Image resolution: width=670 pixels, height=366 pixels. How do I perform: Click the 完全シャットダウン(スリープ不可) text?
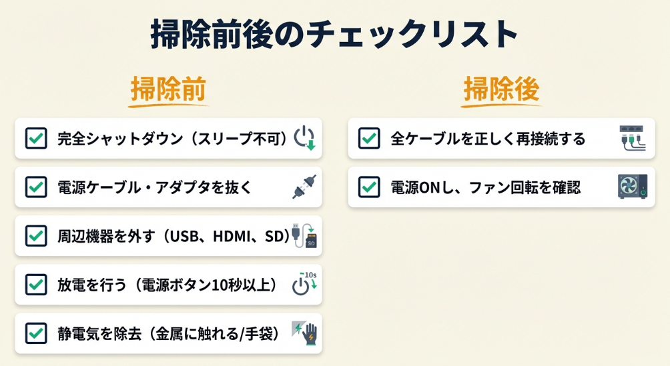[172, 139]
